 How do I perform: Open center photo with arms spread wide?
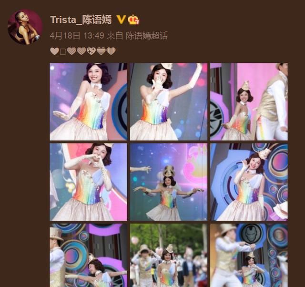[169, 182]
